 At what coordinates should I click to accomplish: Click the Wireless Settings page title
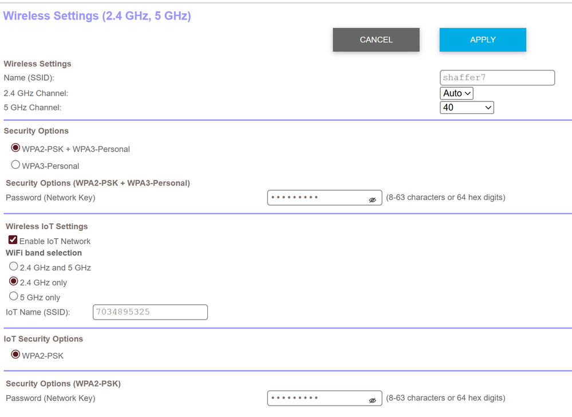pyautogui.click(x=97, y=16)
